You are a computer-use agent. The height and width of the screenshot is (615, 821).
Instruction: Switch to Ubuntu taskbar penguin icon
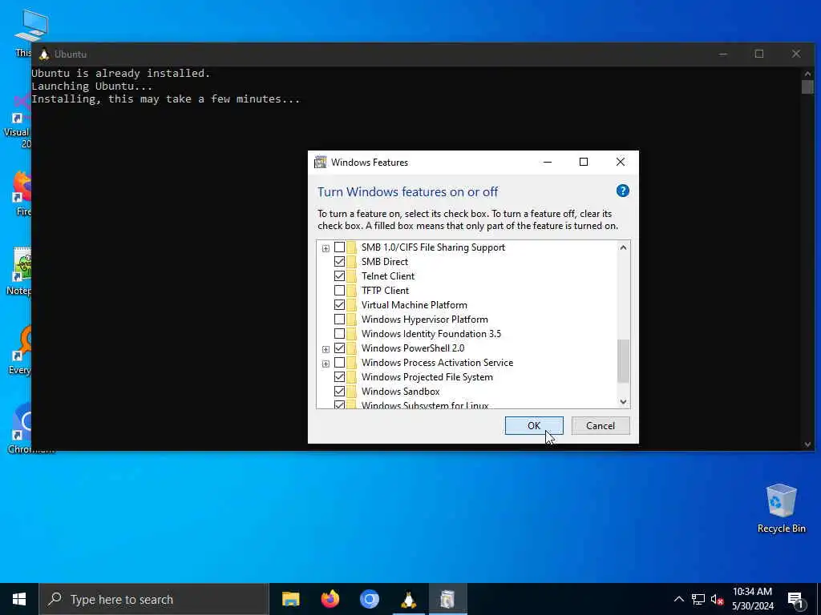[408, 599]
